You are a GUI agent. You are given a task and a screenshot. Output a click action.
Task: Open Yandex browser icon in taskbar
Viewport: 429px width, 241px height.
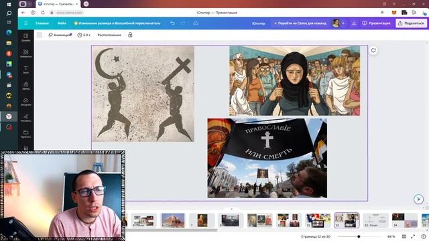coord(9,116)
